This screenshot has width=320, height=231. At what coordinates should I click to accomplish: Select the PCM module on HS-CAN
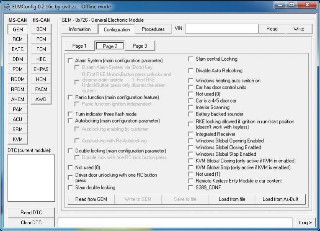(x=41, y=39)
